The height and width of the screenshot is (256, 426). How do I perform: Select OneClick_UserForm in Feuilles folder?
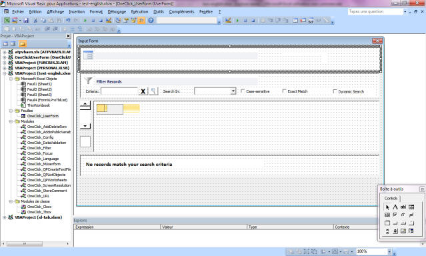pyautogui.click(x=43, y=116)
